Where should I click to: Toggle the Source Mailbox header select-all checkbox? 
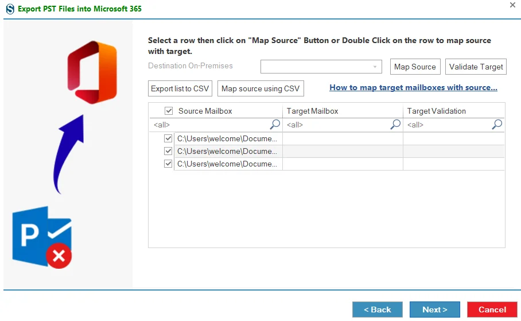pos(169,111)
